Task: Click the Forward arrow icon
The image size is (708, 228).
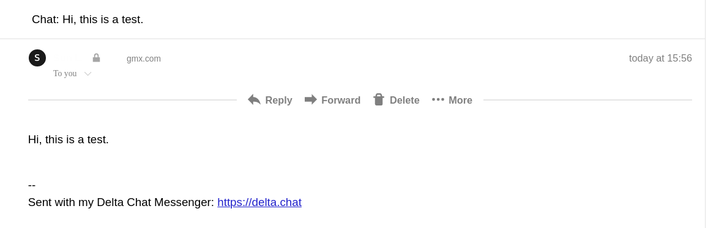Action: point(311,99)
